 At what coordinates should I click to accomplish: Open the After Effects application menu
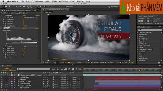12,1
